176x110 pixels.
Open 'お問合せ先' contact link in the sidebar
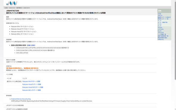tap(160, 39)
